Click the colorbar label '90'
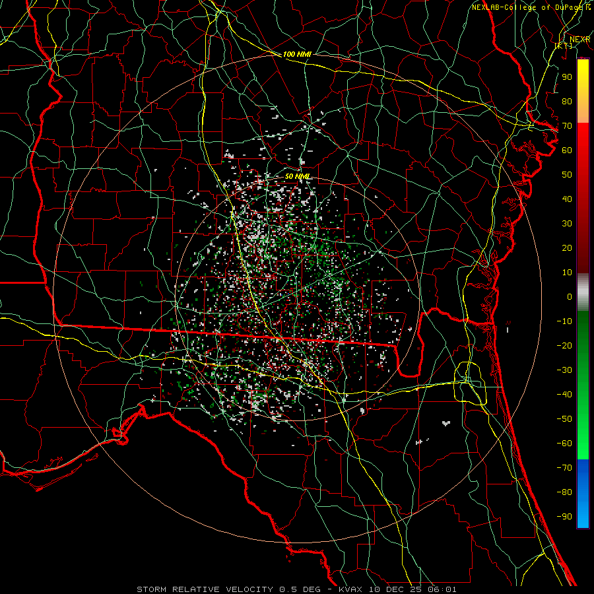The image size is (594, 594). 567,77
